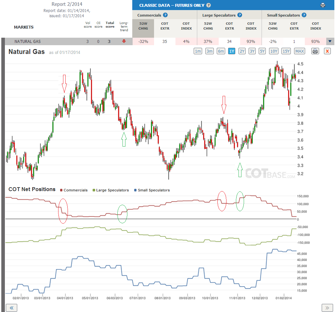Click the Large Speculators 93% COT index cell
Screen dimensions: 336x312
click(x=251, y=41)
